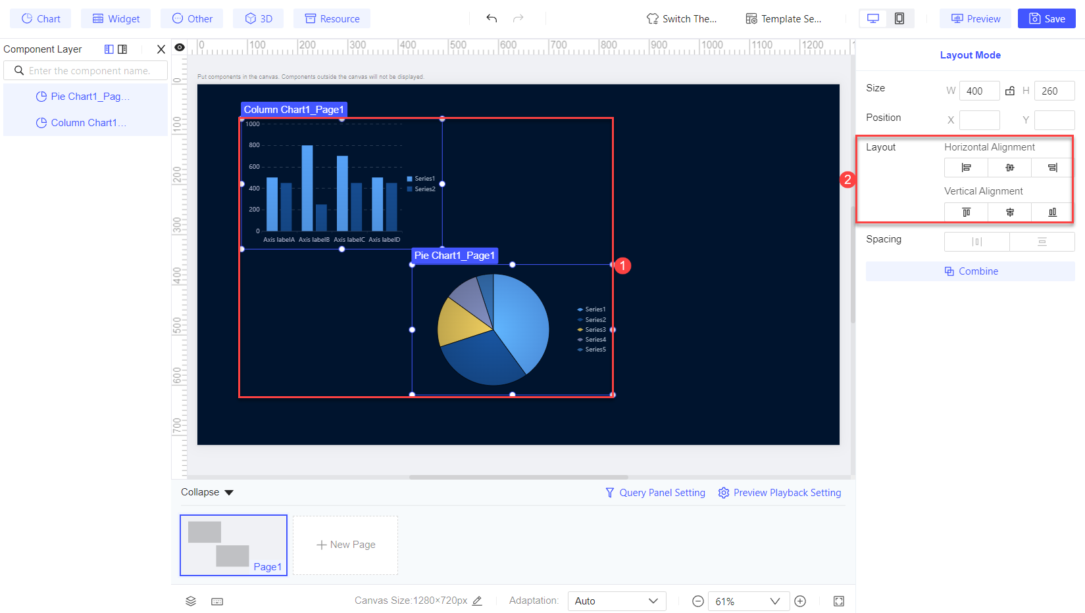Image resolution: width=1085 pixels, height=613 pixels.
Task: Focus the component name search field
Action: point(86,70)
